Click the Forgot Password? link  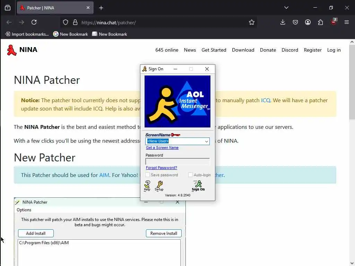[162, 168]
